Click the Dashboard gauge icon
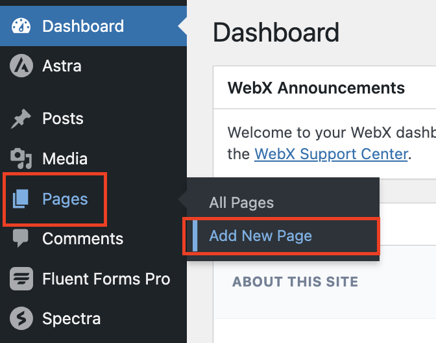This screenshot has height=343, width=436. (x=21, y=26)
